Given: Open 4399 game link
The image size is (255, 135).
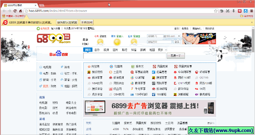Looking at the screenshot, I should [x=115, y=129].
